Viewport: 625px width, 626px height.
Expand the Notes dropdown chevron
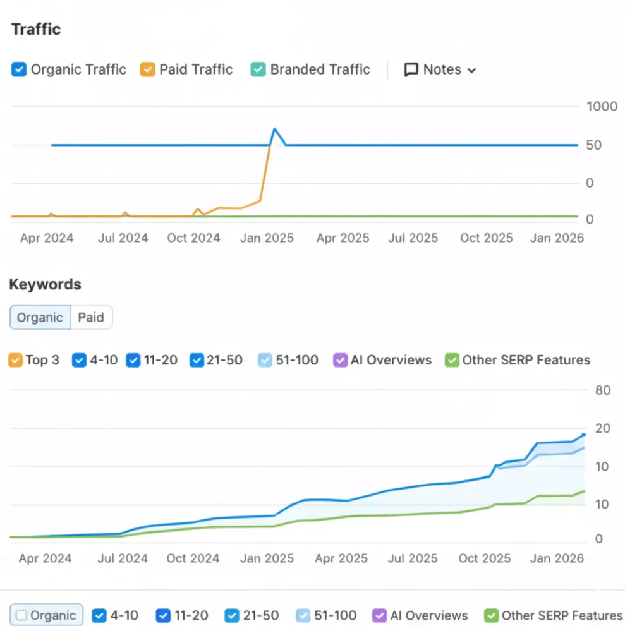coord(471,70)
